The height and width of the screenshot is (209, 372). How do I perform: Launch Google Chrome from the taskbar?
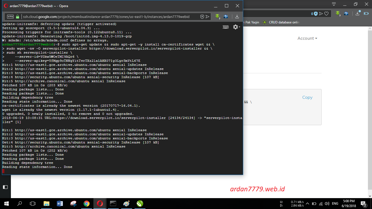pyautogui.click(x=87, y=203)
